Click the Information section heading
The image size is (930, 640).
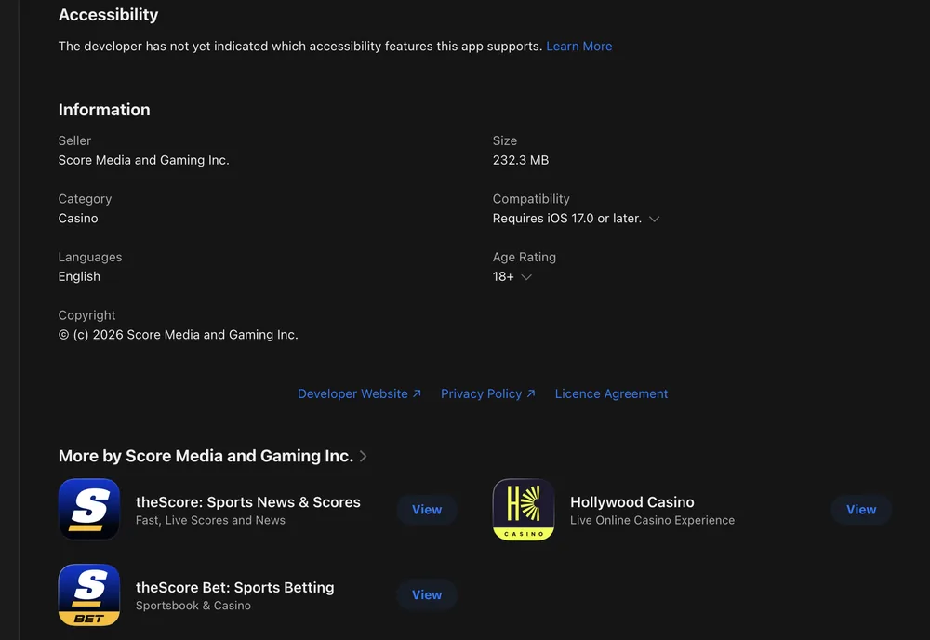click(104, 110)
